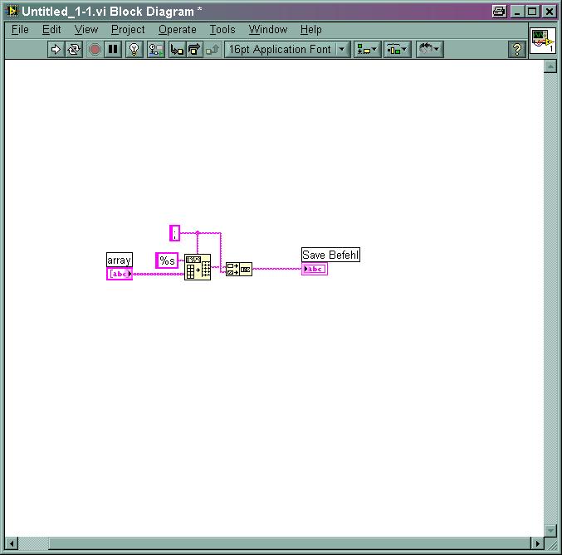Click the print icon in title bar
Image resolution: width=562 pixels, height=555 pixels.
[499, 12]
